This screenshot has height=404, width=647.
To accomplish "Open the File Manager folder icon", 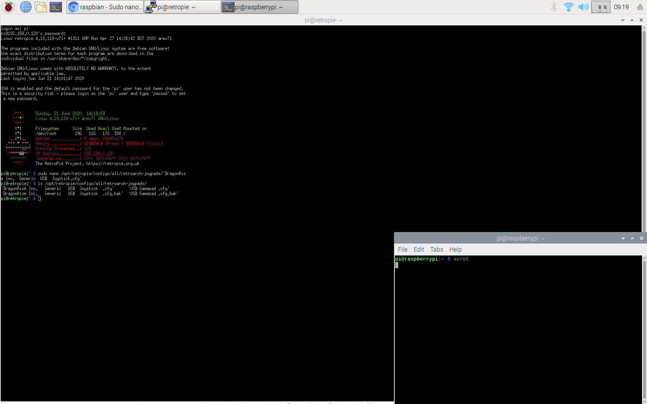I will tap(41, 7).
